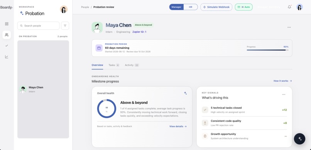
Task: Click the probation progress bar
Action: 267,50
